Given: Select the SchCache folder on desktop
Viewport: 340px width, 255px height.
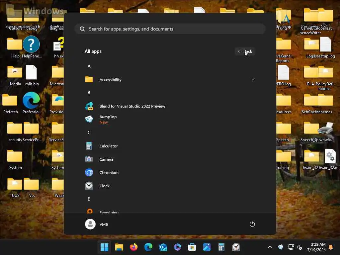Looking at the screenshot, I should click(x=311, y=104).
